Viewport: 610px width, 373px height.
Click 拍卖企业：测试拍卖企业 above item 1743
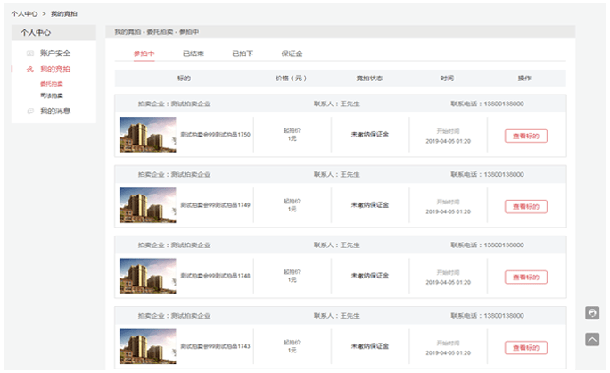tap(174, 316)
